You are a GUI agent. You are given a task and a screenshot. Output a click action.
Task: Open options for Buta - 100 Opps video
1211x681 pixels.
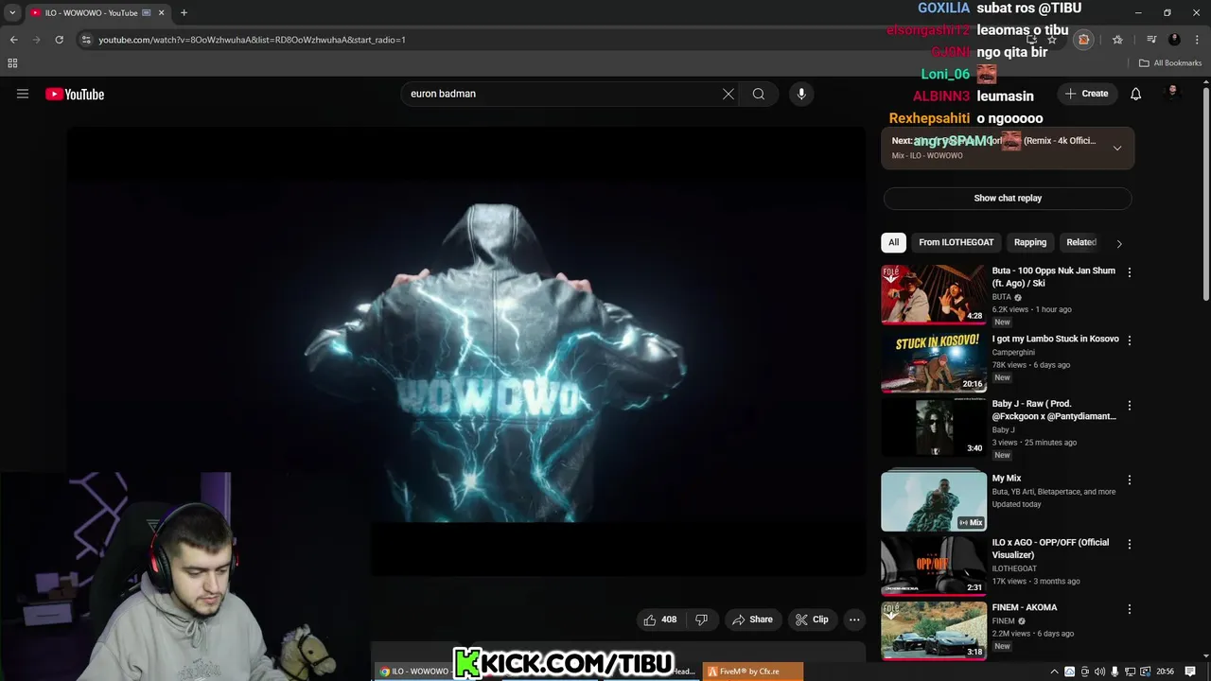pyautogui.click(x=1129, y=272)
